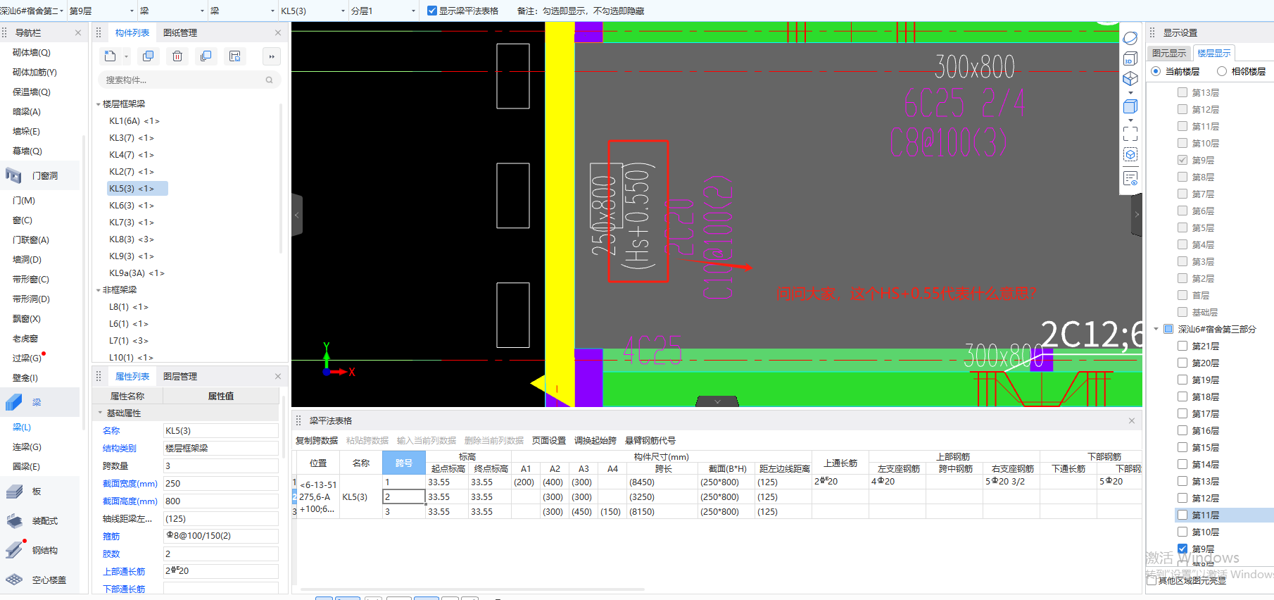Image resolution: width=1274 pixels, height=600 pixels.
Task: Collapse the 楼层框架梁 tree group
Action: pyautogui.click(x=98, y=104)
